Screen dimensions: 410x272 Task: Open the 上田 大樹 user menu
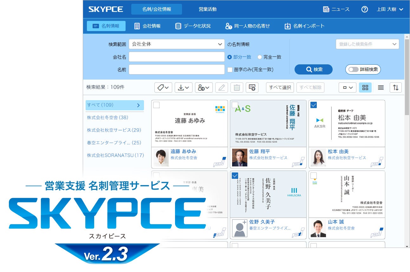click(x=390, y=9)
